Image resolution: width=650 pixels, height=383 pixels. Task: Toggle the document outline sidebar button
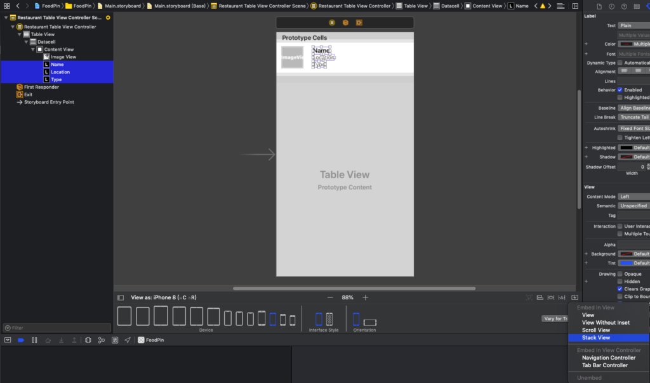pos(121,297)
